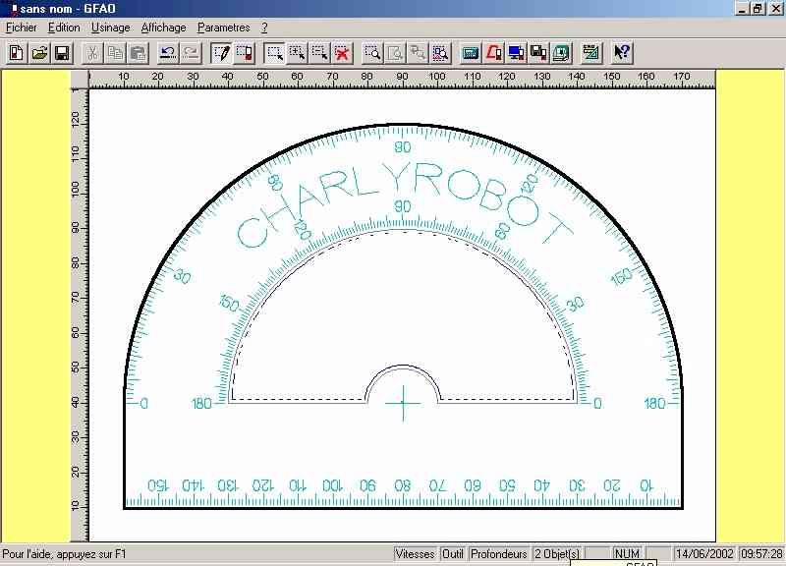Open the Affichage menu

tap(163, 28)
